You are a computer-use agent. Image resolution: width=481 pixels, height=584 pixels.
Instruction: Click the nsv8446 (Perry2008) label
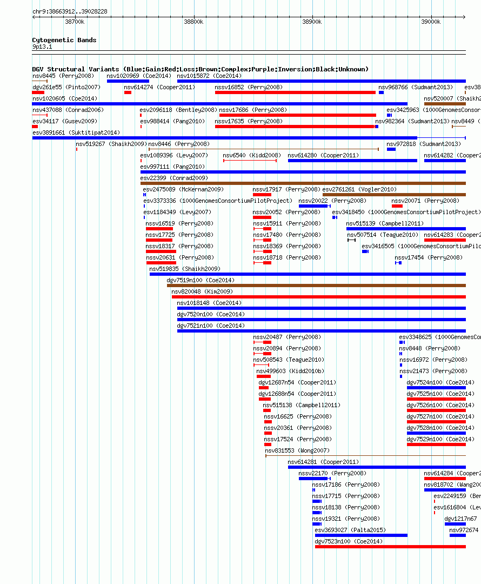179,144
